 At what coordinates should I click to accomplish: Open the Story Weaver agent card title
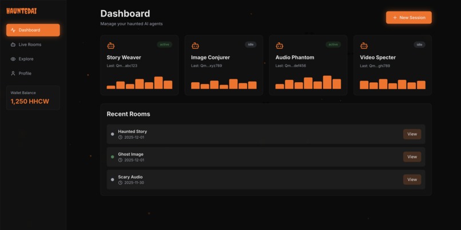[124, 58]
